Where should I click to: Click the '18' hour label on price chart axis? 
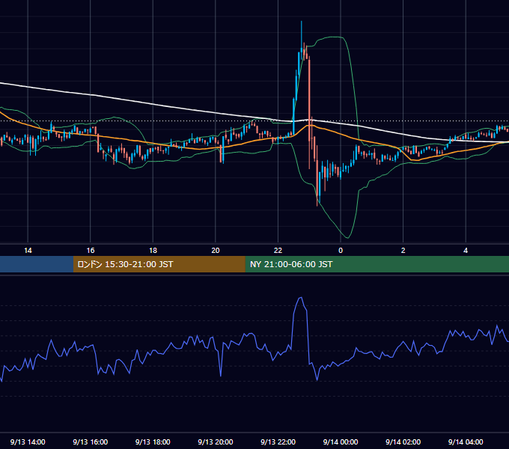153,251
